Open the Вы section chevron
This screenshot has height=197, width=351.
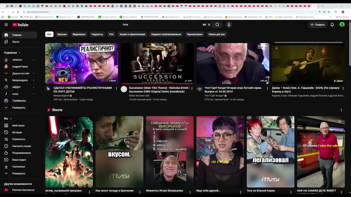pos(11,119)
